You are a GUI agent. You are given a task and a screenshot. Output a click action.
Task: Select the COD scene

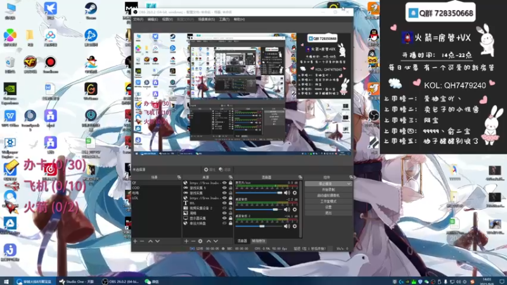tap(156, 187)
